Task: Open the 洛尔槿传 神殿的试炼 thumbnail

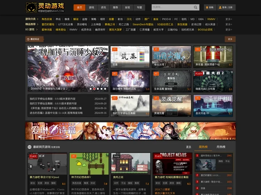Action: point(130,81)
